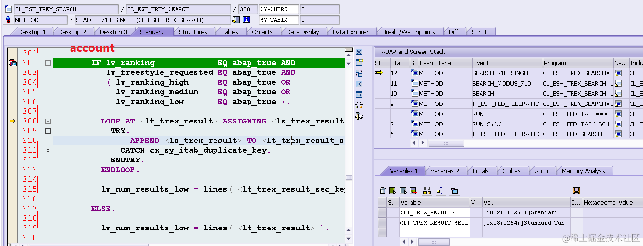
Task: Switch to Variables 2 tab
Action: pyautogui.click(x=445, y=171)
